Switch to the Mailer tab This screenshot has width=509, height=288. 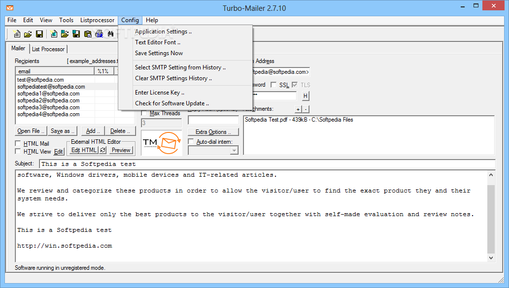point(18,48)
